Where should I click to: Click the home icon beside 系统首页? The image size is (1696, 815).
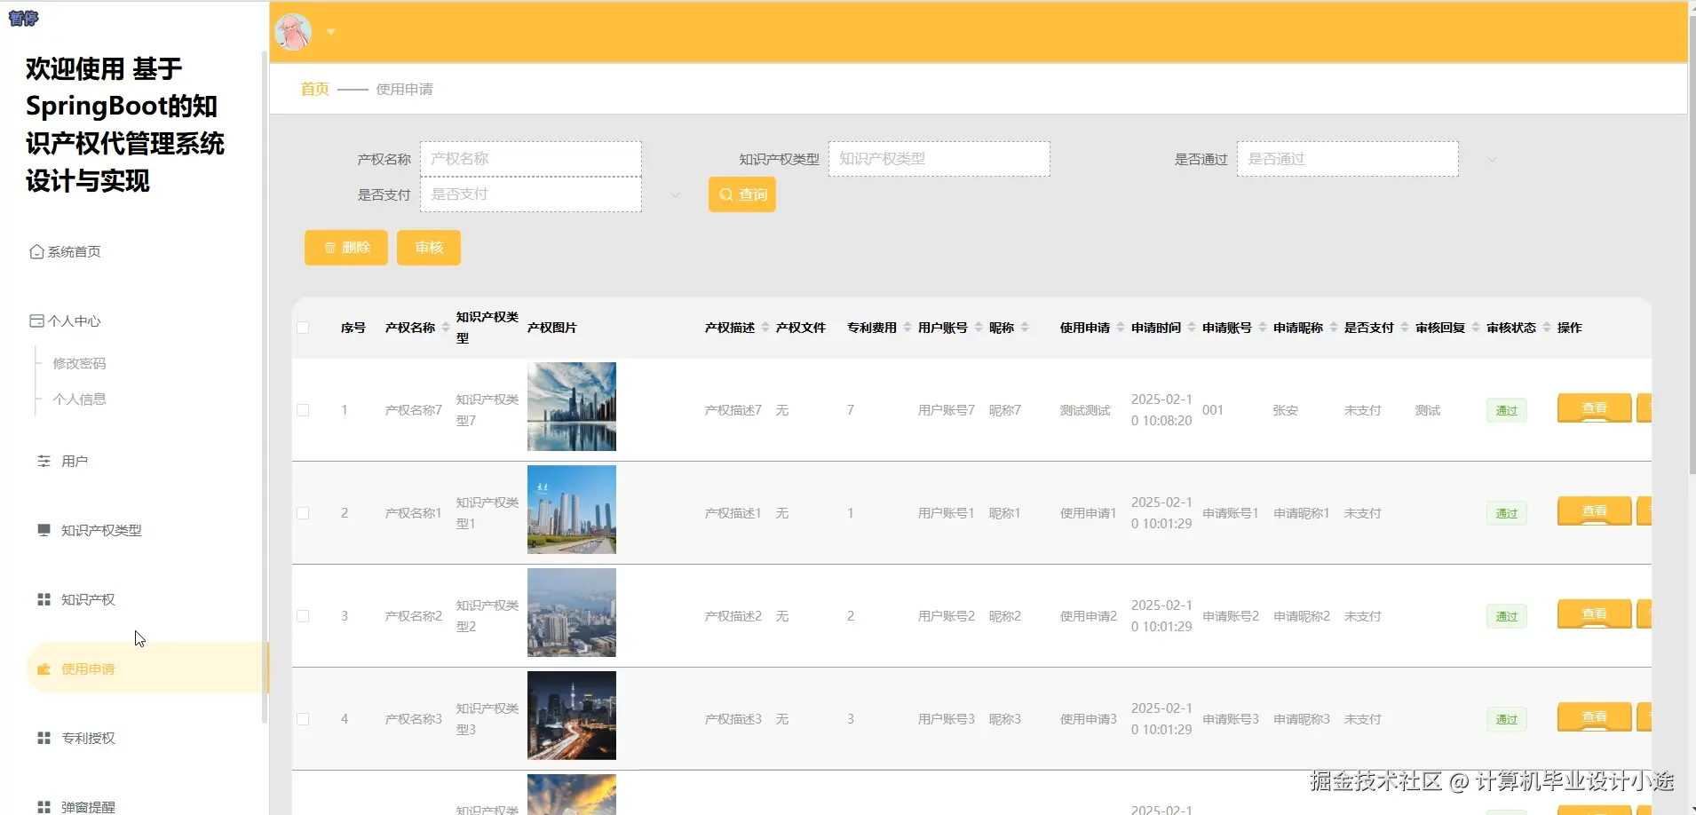pyautogui.click(x=36, y=252)
